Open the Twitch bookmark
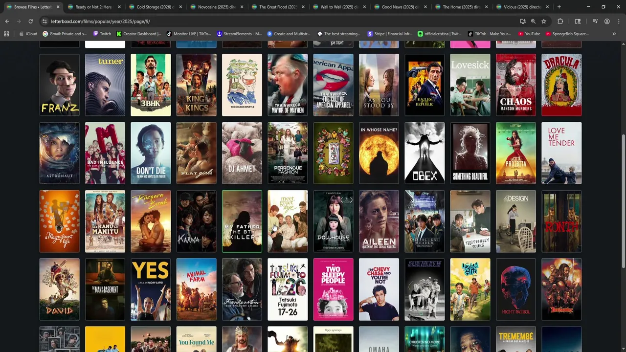 coord(102,34)
